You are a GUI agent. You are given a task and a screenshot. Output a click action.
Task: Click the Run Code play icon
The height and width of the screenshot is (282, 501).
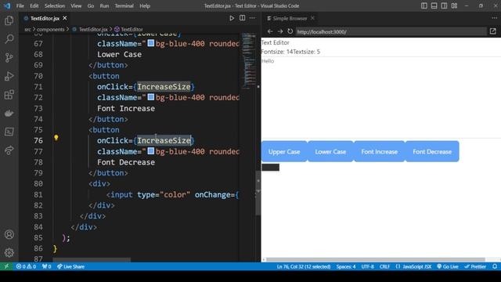click(232, 18)
